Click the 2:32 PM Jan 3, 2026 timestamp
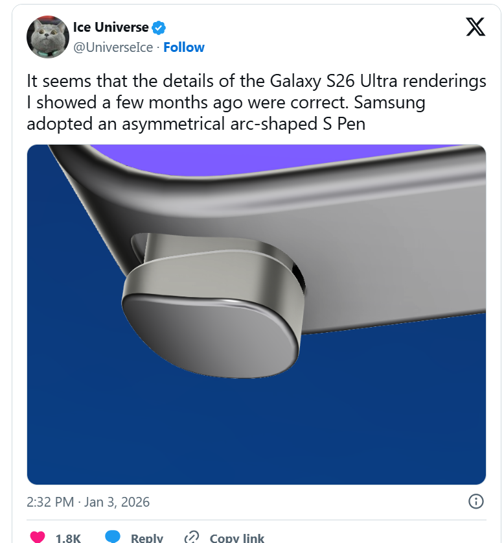 point(88,501)
